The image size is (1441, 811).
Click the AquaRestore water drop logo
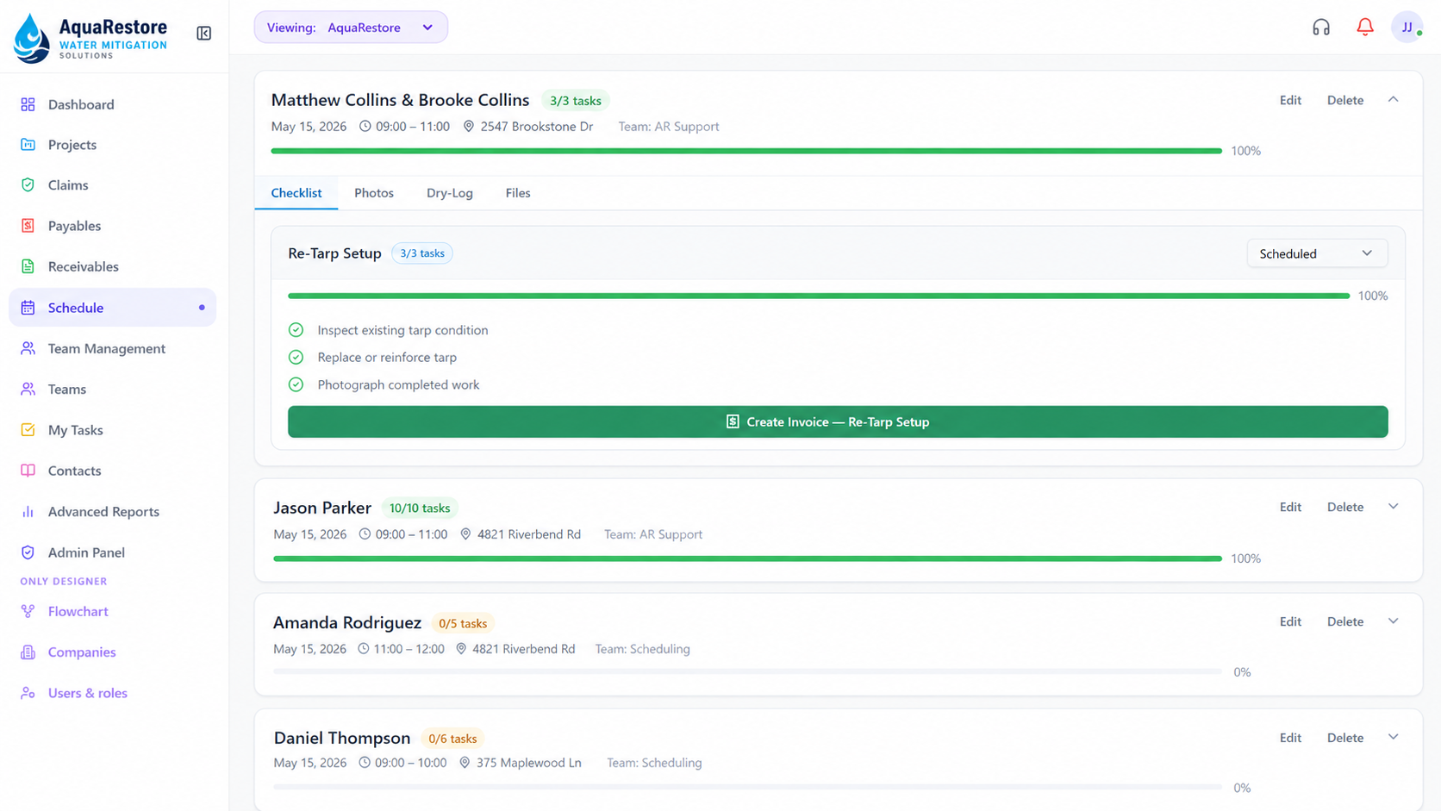point(32,38)
